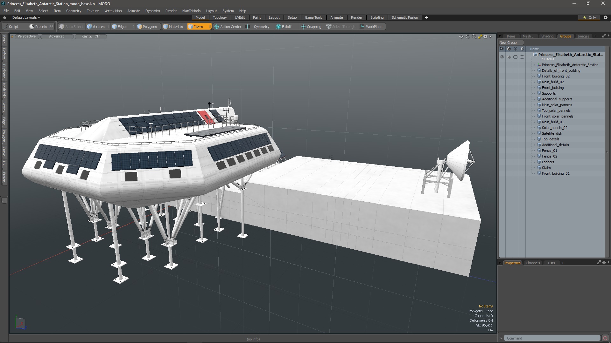The height and width of the screenshot is (343, 611).
Task: Open the Action Center options
Action: pos(228,27)
